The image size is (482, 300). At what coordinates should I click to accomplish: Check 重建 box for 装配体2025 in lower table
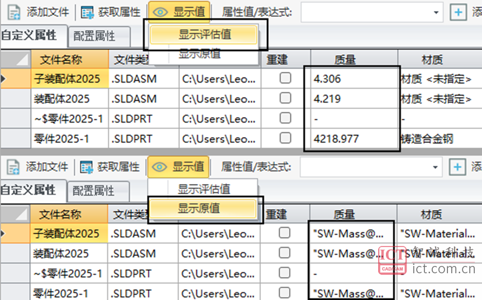[x=285, y=253]
